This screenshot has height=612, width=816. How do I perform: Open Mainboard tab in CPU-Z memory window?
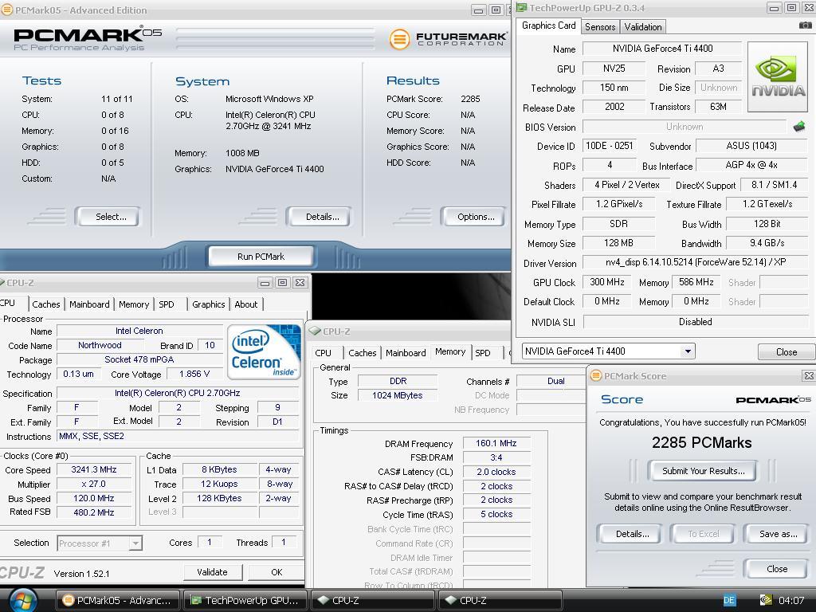[406, 353]
